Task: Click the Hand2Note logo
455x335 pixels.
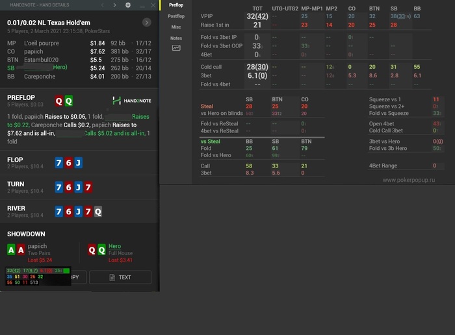Action: coord(132,101)
